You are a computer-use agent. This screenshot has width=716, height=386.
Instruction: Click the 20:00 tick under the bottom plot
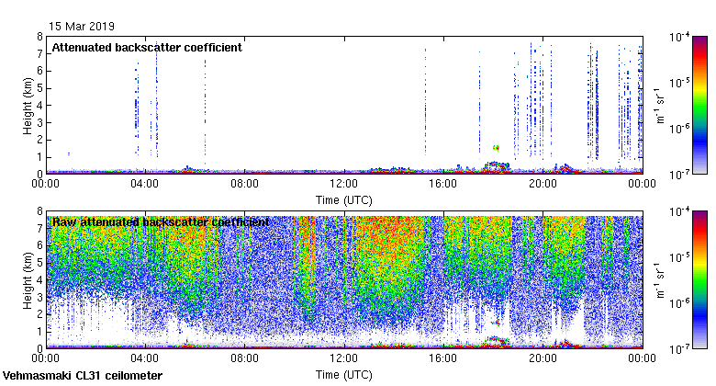[543, 358]
